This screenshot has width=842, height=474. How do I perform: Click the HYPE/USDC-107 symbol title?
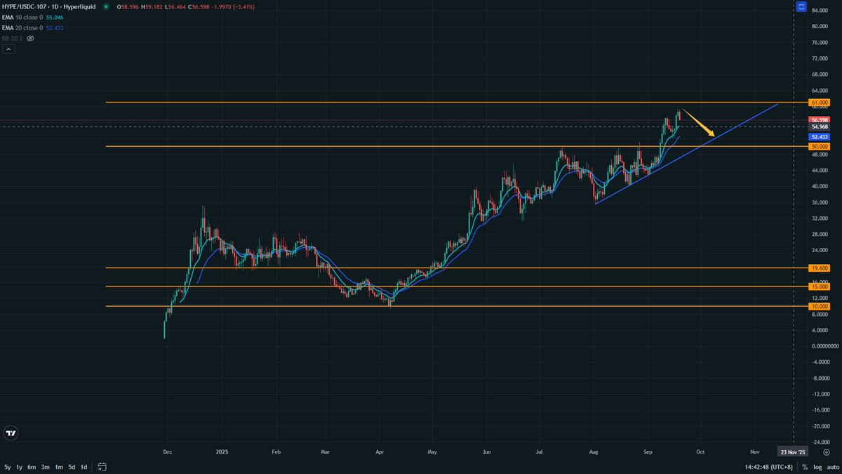coord(49,6)
